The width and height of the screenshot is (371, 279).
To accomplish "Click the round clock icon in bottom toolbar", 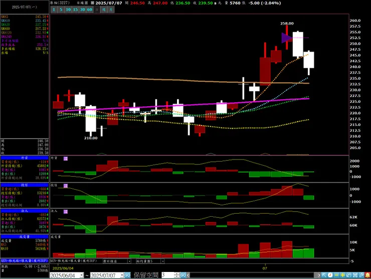I will click(x=330, y=275).
